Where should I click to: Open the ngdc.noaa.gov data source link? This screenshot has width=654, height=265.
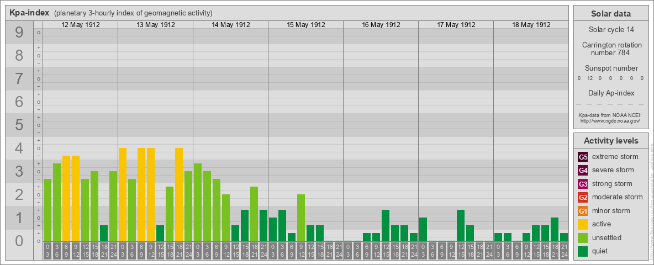coord(610,120)
